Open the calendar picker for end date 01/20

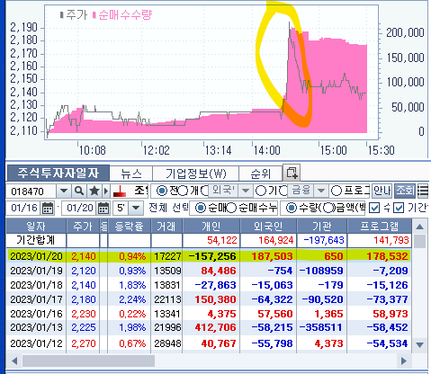(x=103, y=208)
